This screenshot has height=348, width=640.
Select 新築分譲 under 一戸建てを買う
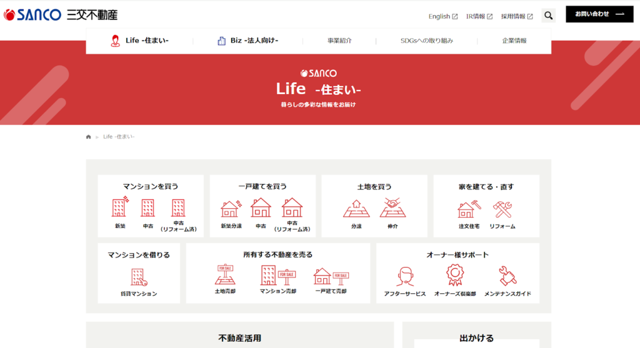231,213
